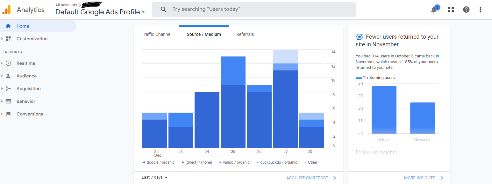Open the Behavior reports label
The width and height of the screenshot is (492, 184).
pyautogui.click(x=26, y=101)
